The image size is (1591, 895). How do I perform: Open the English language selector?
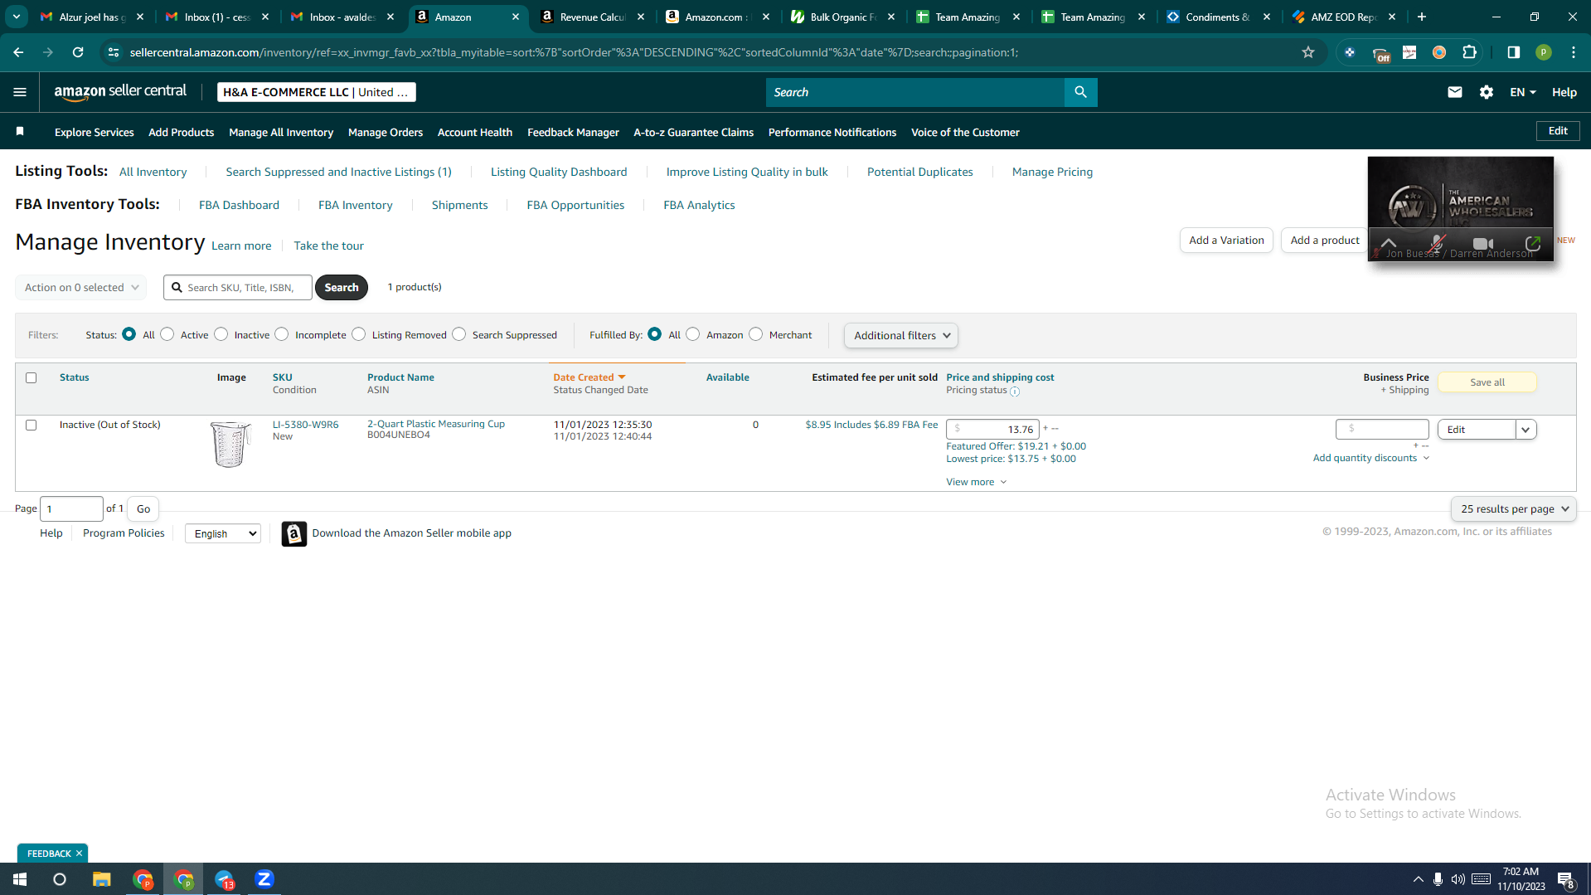pos(223,533)
